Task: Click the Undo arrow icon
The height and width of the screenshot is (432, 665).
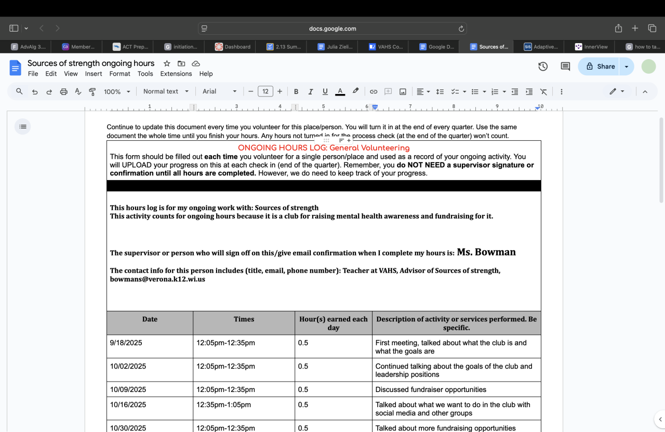Action: (x=35, y=91)
